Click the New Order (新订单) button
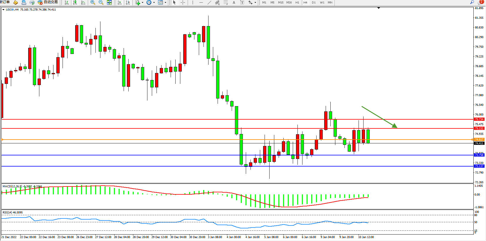Screen dimensions: 486x241 coord(5,2)
